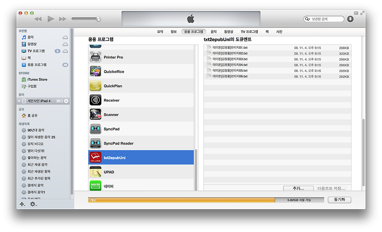Viewport: 382px width, 232px height.
Task: Switch to the 동영상 tab
Action: click(229, 32)
